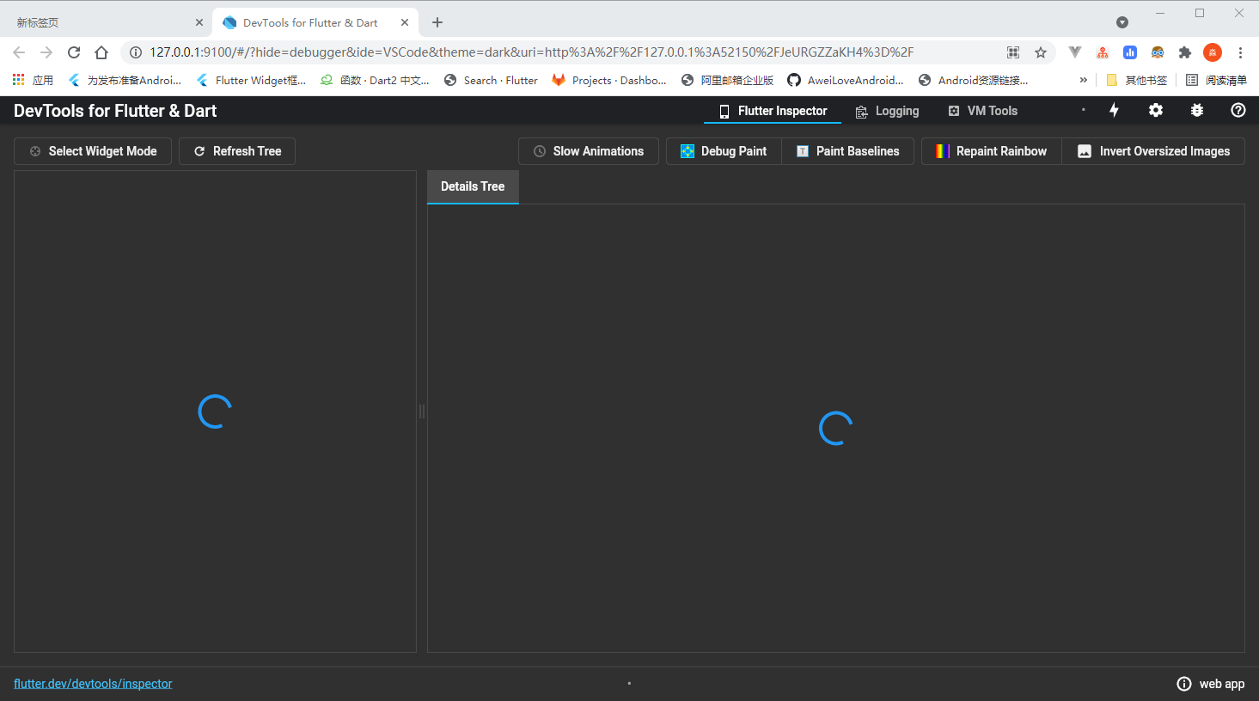Open Chrome's three-dot browser menu
The image size is (1259, 701).
[1240, 52]
